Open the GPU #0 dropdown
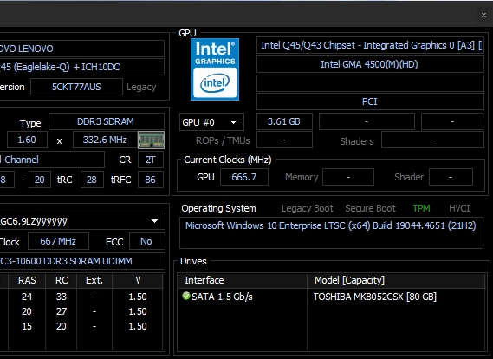 [x=211, y=121]
